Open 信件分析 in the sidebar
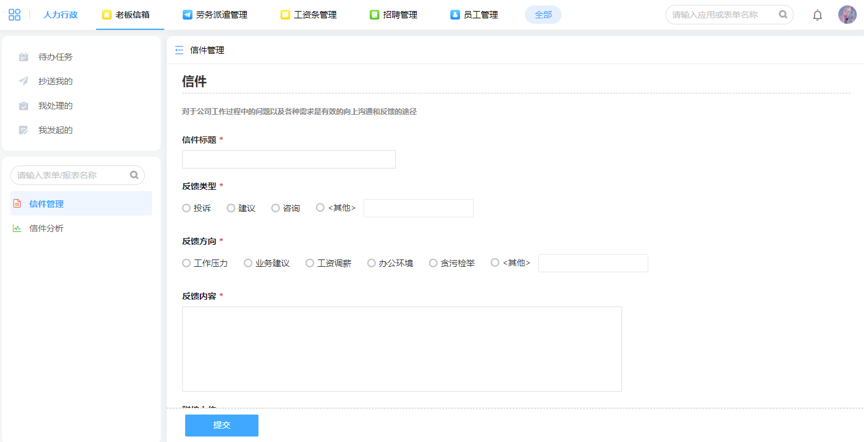This screenshot has width=864, height=442. [46, 228]
